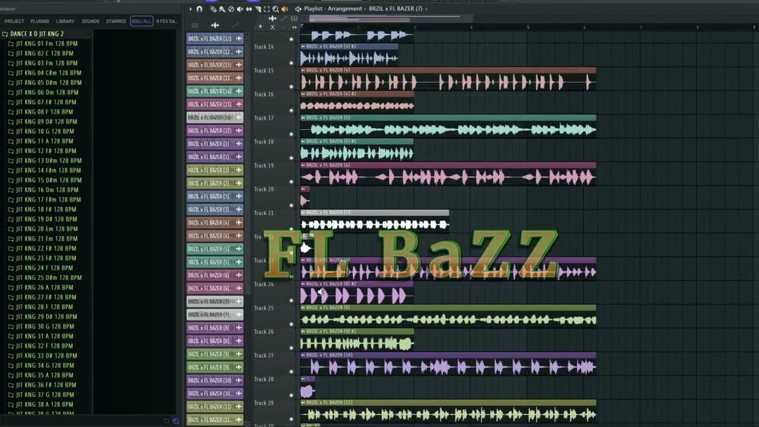Select the Draw pencil tool
The width and height of the screenshot is (759, 427).
[213, 9]
